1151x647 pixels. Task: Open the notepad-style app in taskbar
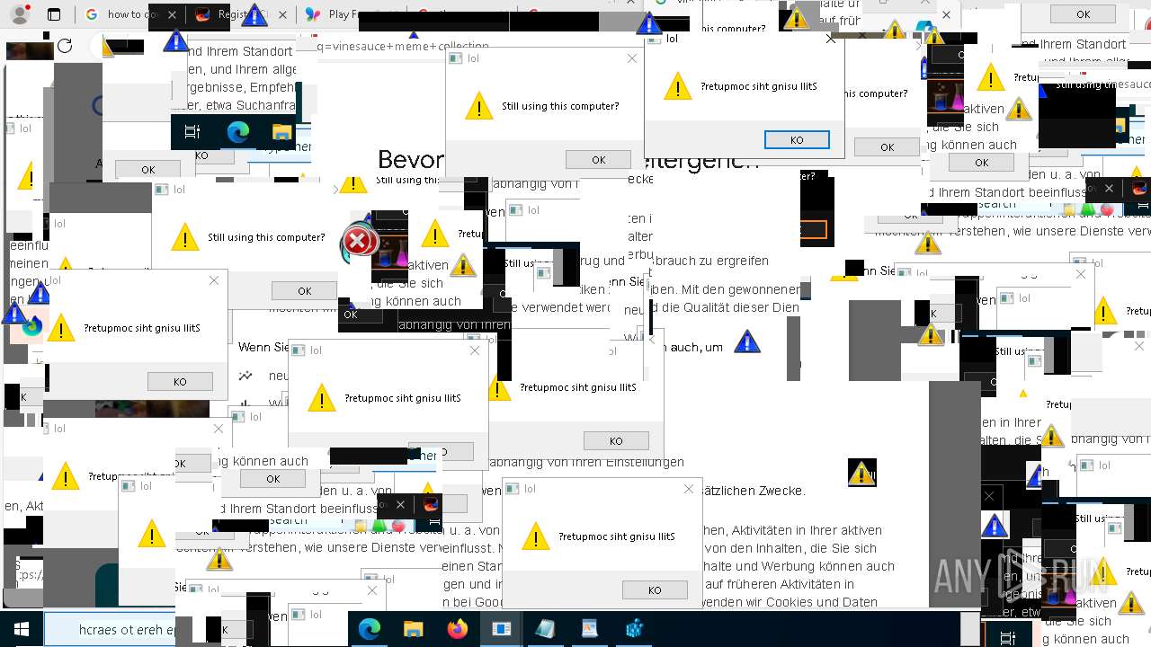tap(545, 629)
